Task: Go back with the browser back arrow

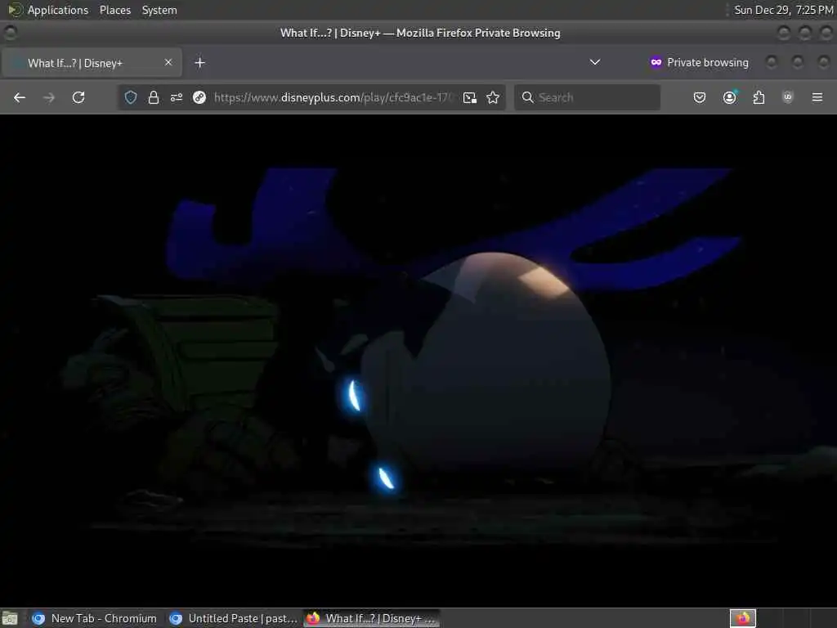Action: (20, 97)
